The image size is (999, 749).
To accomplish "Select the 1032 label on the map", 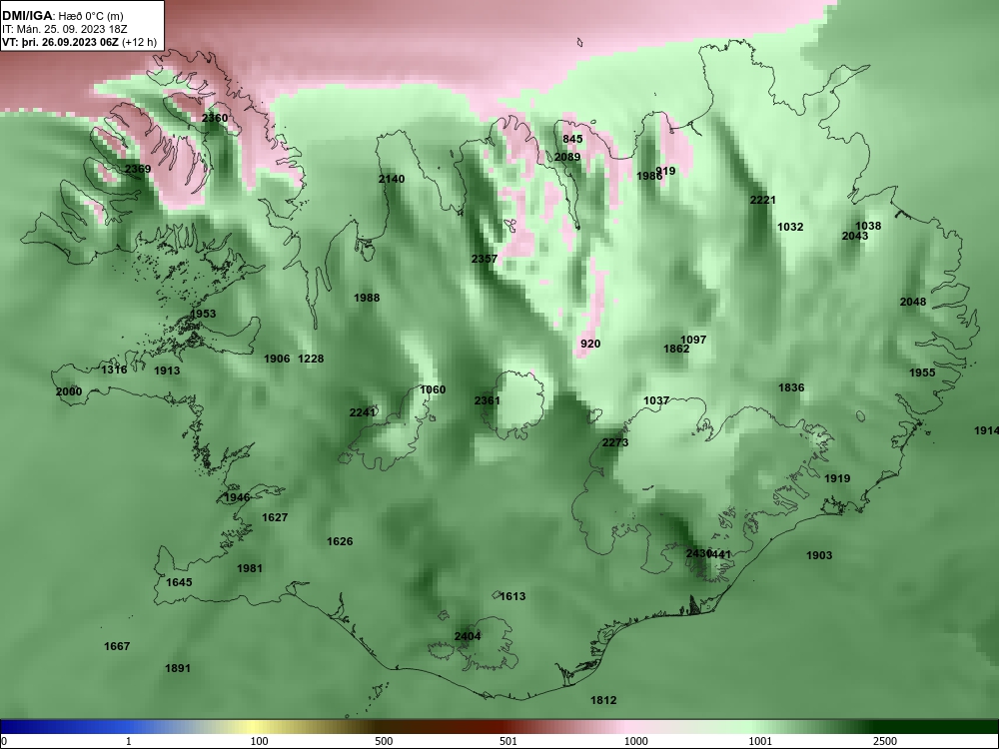I will coord(790,227).
